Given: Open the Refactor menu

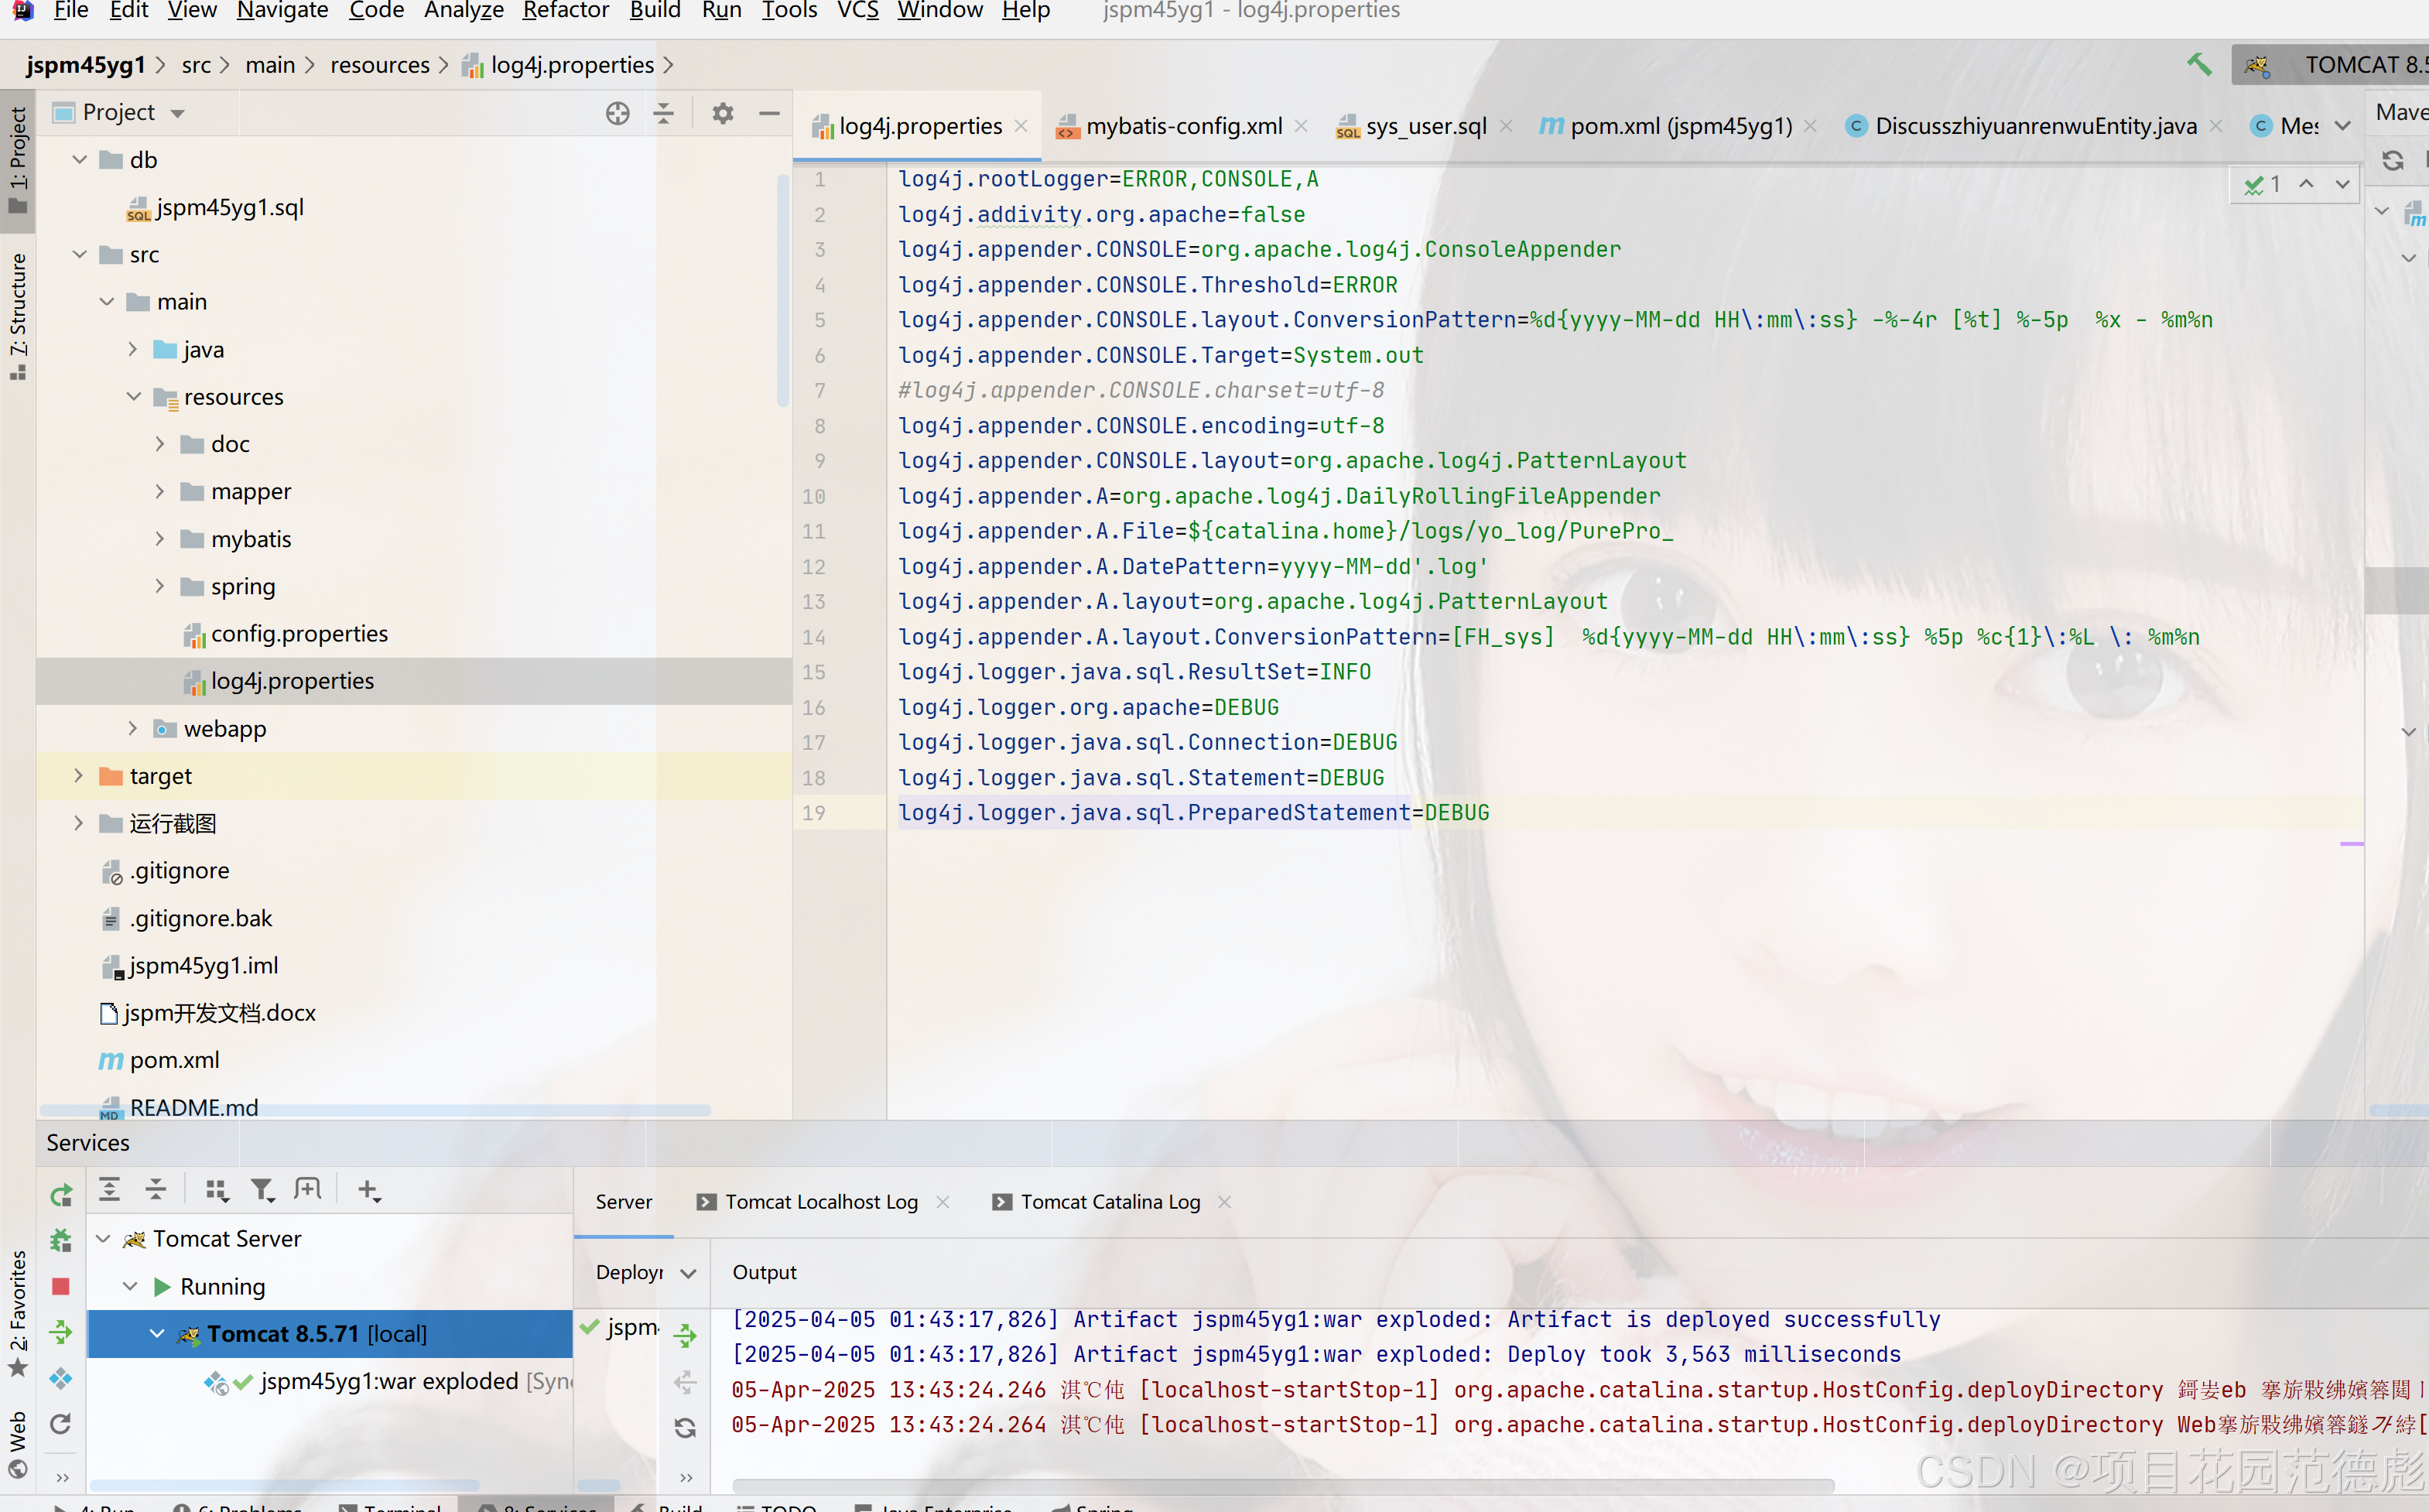Looking at the screenshot, I should point(565,11).
